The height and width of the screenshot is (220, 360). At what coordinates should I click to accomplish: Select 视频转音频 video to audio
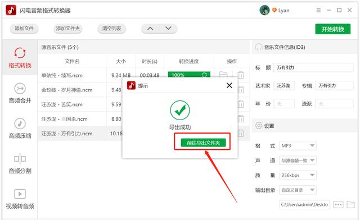coord(20,199)
